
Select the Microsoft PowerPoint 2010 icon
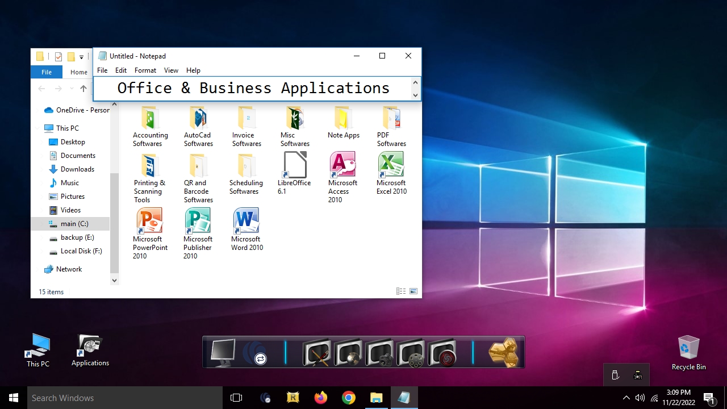[150, 222]
